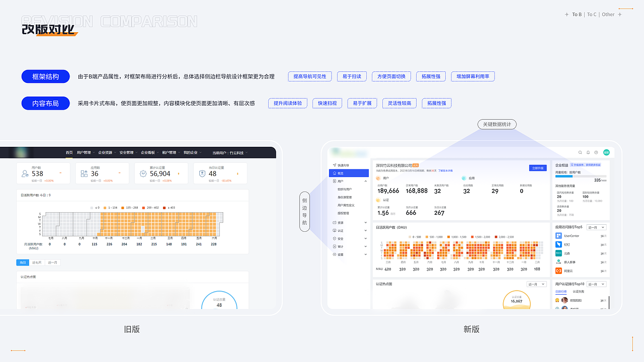Viewport: 644px width, 362px height.
Task: Click the 资源 sidebar icon
Action: click(x=335, y=222)
